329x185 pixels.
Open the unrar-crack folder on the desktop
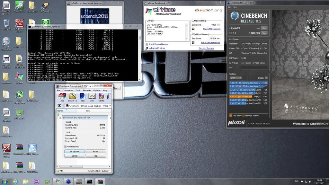(19, 43)
